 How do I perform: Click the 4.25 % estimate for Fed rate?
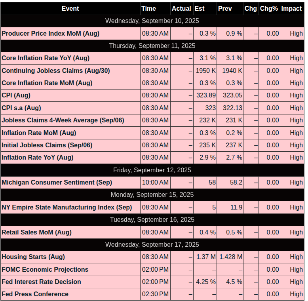[x=206, y=282]
